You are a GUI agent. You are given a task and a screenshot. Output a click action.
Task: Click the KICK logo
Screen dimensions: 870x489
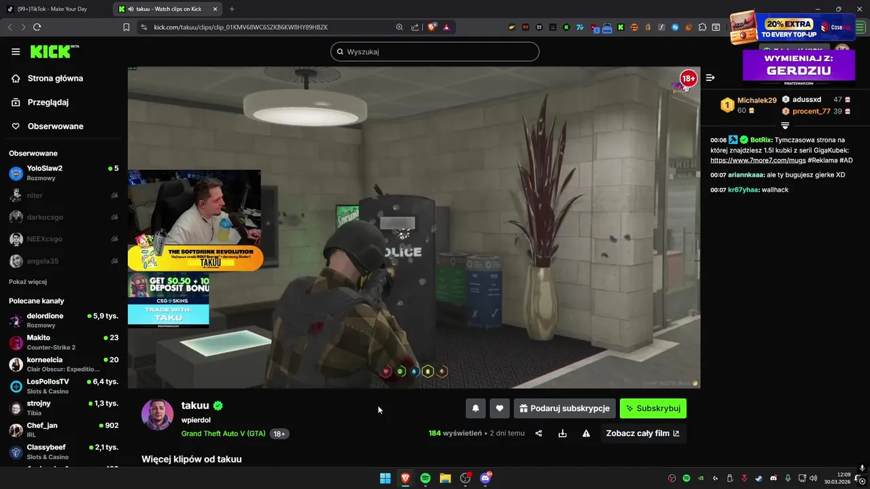[x=54, y=52]
